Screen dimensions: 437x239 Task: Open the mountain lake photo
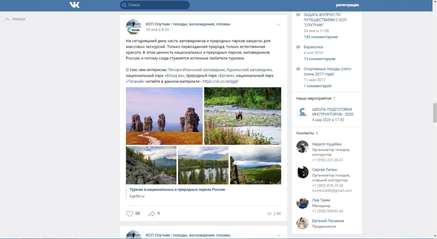click(x=203, y=165)
